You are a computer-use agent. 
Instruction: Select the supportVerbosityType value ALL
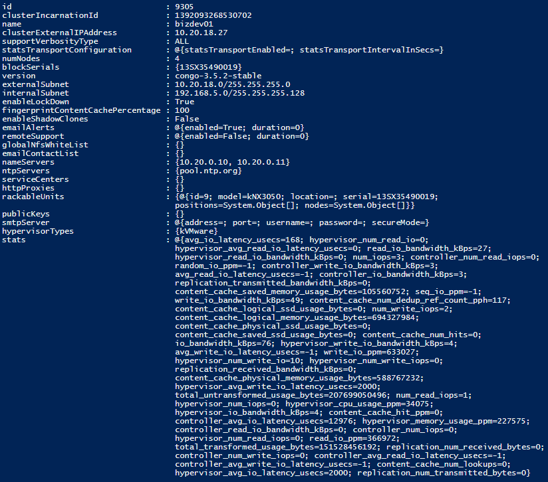point(182,41)
